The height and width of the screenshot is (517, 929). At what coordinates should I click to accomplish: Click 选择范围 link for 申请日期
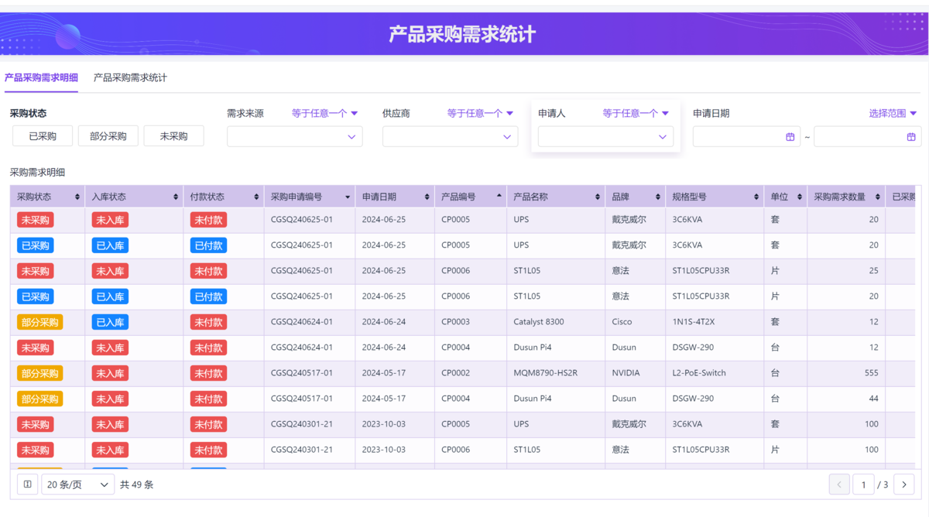[893, 113]
